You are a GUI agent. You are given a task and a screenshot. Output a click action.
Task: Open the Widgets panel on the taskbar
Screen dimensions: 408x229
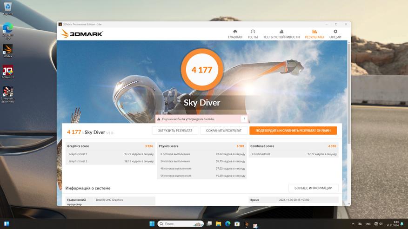coord(7,223)
